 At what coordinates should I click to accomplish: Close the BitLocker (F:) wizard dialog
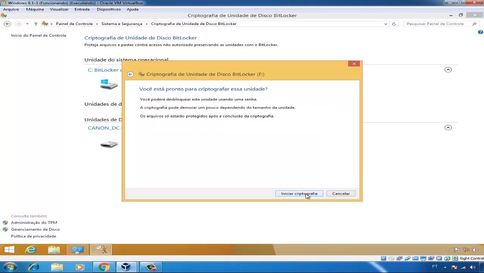click(x=354, y=64)
